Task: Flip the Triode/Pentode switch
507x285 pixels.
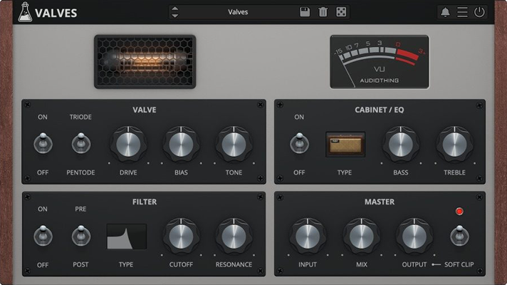Action: (81, 143)
